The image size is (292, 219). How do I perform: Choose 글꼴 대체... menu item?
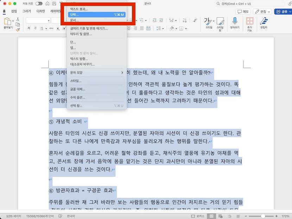click(x=97, y=89)
